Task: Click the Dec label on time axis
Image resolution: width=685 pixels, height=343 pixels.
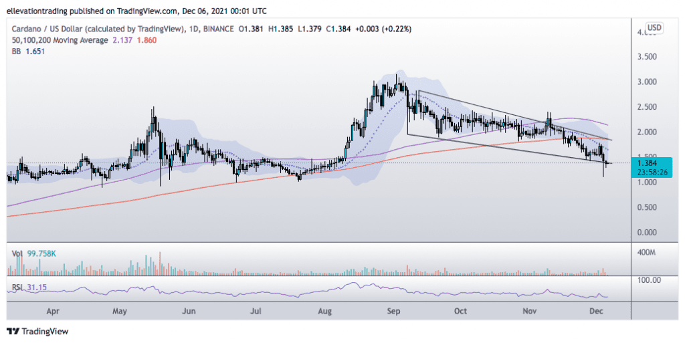Action: tap(596, 311)
